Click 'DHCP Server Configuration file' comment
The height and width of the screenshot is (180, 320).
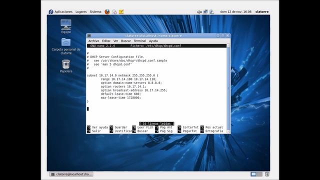[x=115, y=57]
